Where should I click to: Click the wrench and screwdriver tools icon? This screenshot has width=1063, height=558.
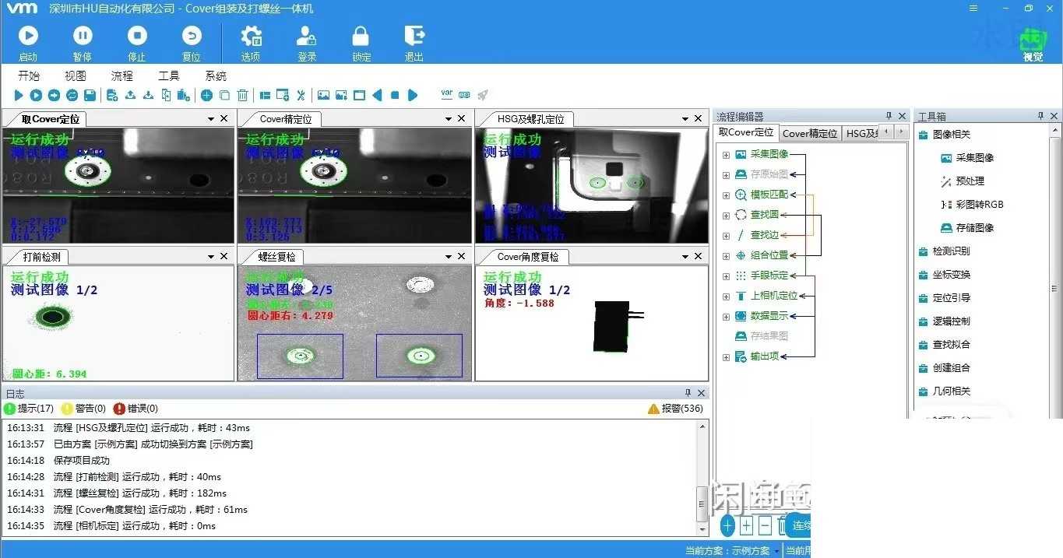tap(301, 95)
